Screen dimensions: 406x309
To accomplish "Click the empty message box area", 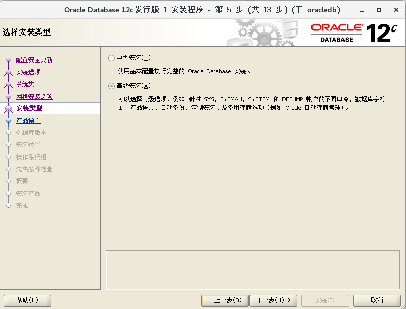I will pos(253,270).
